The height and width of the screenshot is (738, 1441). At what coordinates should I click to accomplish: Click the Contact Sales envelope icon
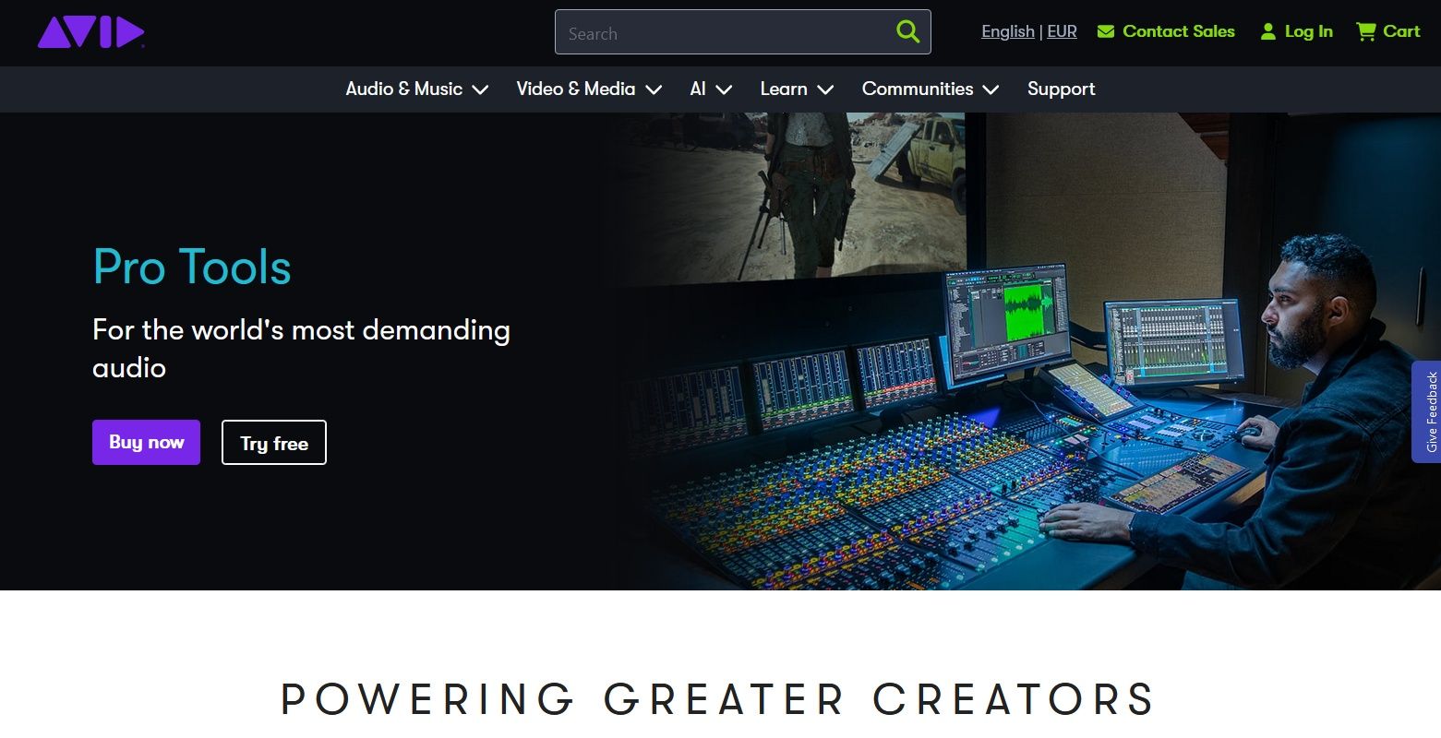coord(1106,31)
